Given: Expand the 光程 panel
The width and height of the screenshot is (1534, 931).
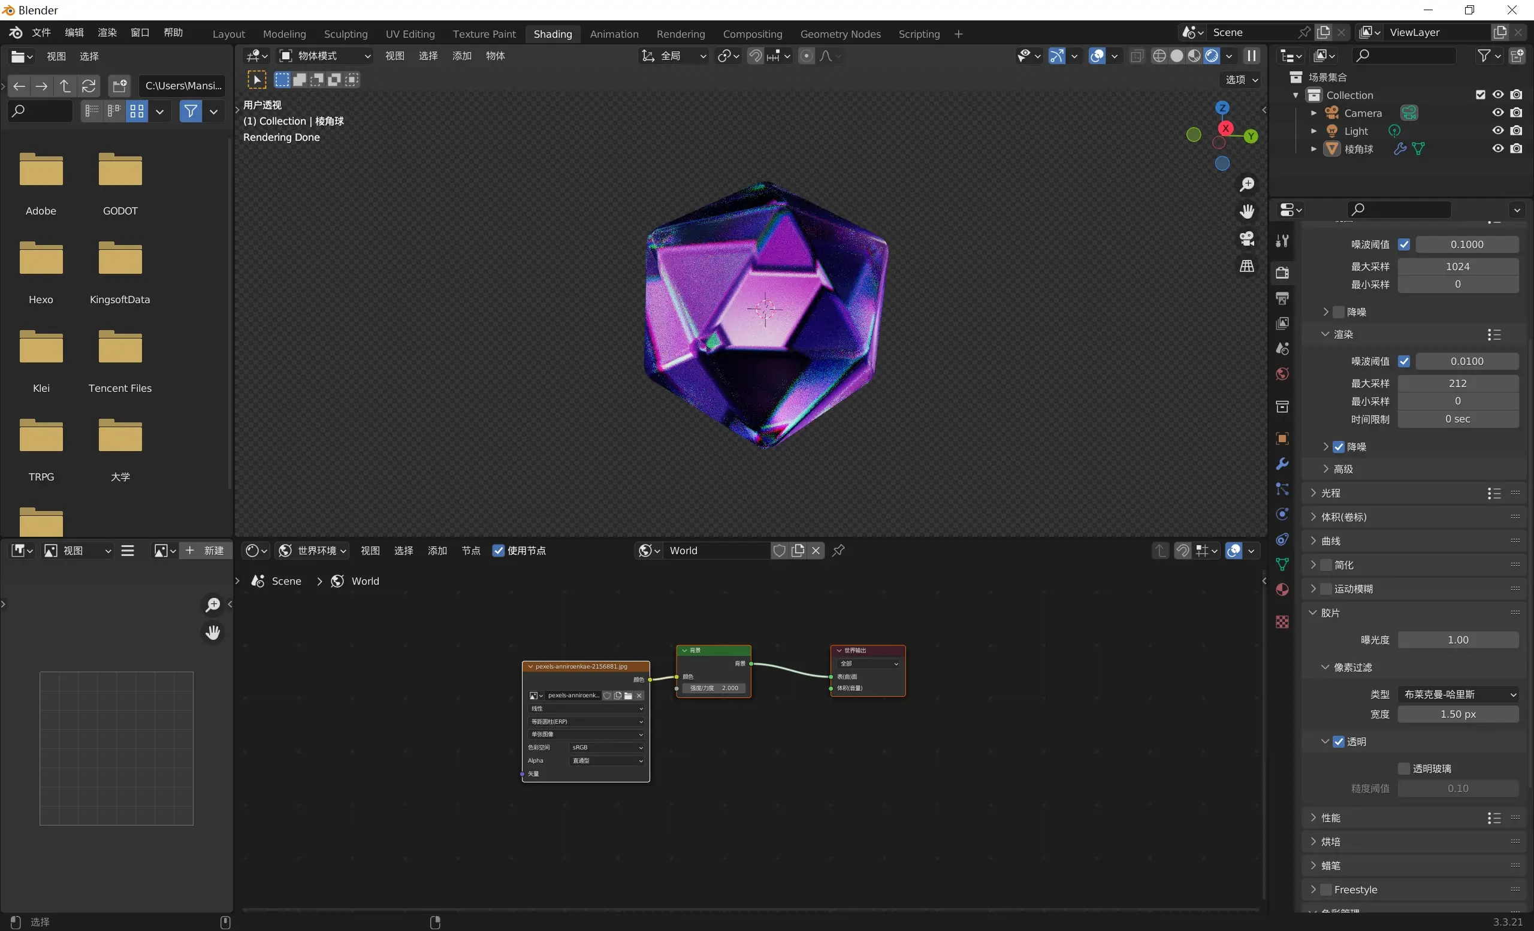Looking at the screenshot, I should pos(1330,493).
